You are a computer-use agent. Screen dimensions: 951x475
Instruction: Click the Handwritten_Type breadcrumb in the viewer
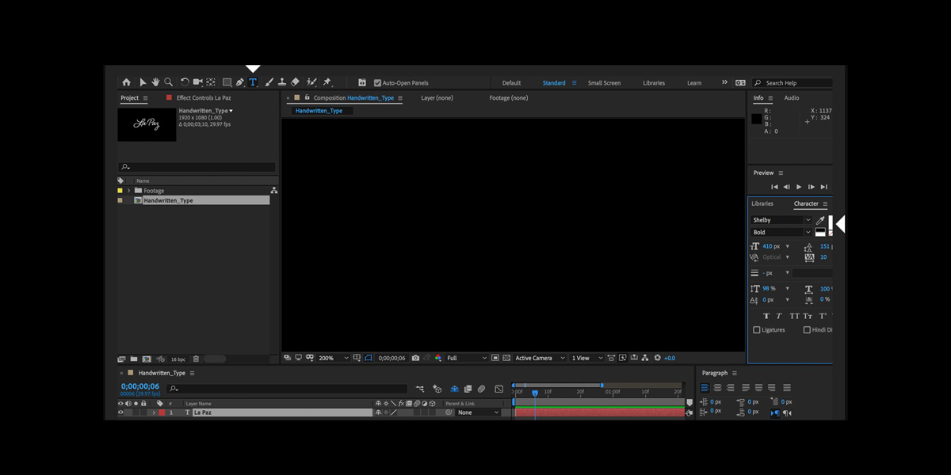pos(319,111)
